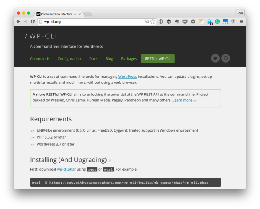Reload the current page
The width and height of the screenshot is (260, 209).
pyautogui.click(x=33, y=22)
